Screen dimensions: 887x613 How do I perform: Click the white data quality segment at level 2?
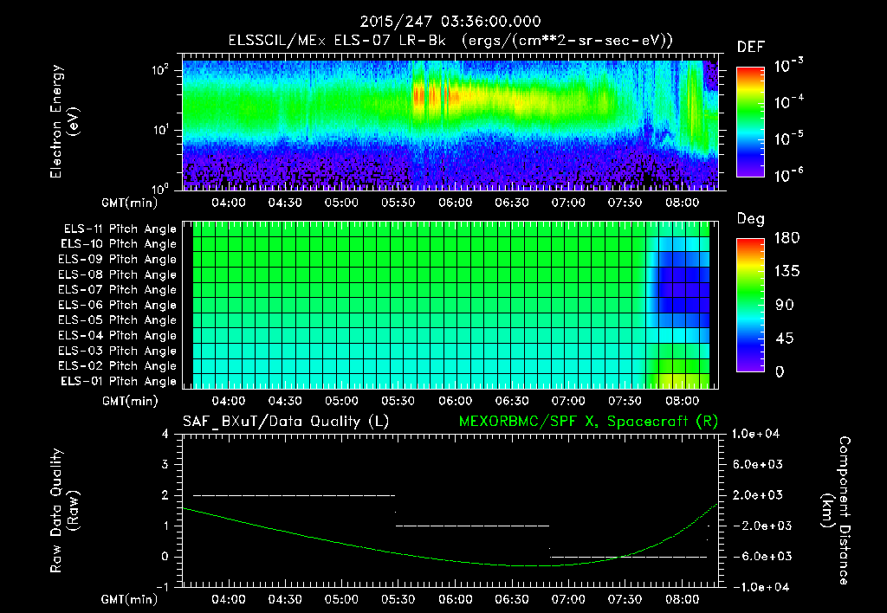tap(295, 495)
